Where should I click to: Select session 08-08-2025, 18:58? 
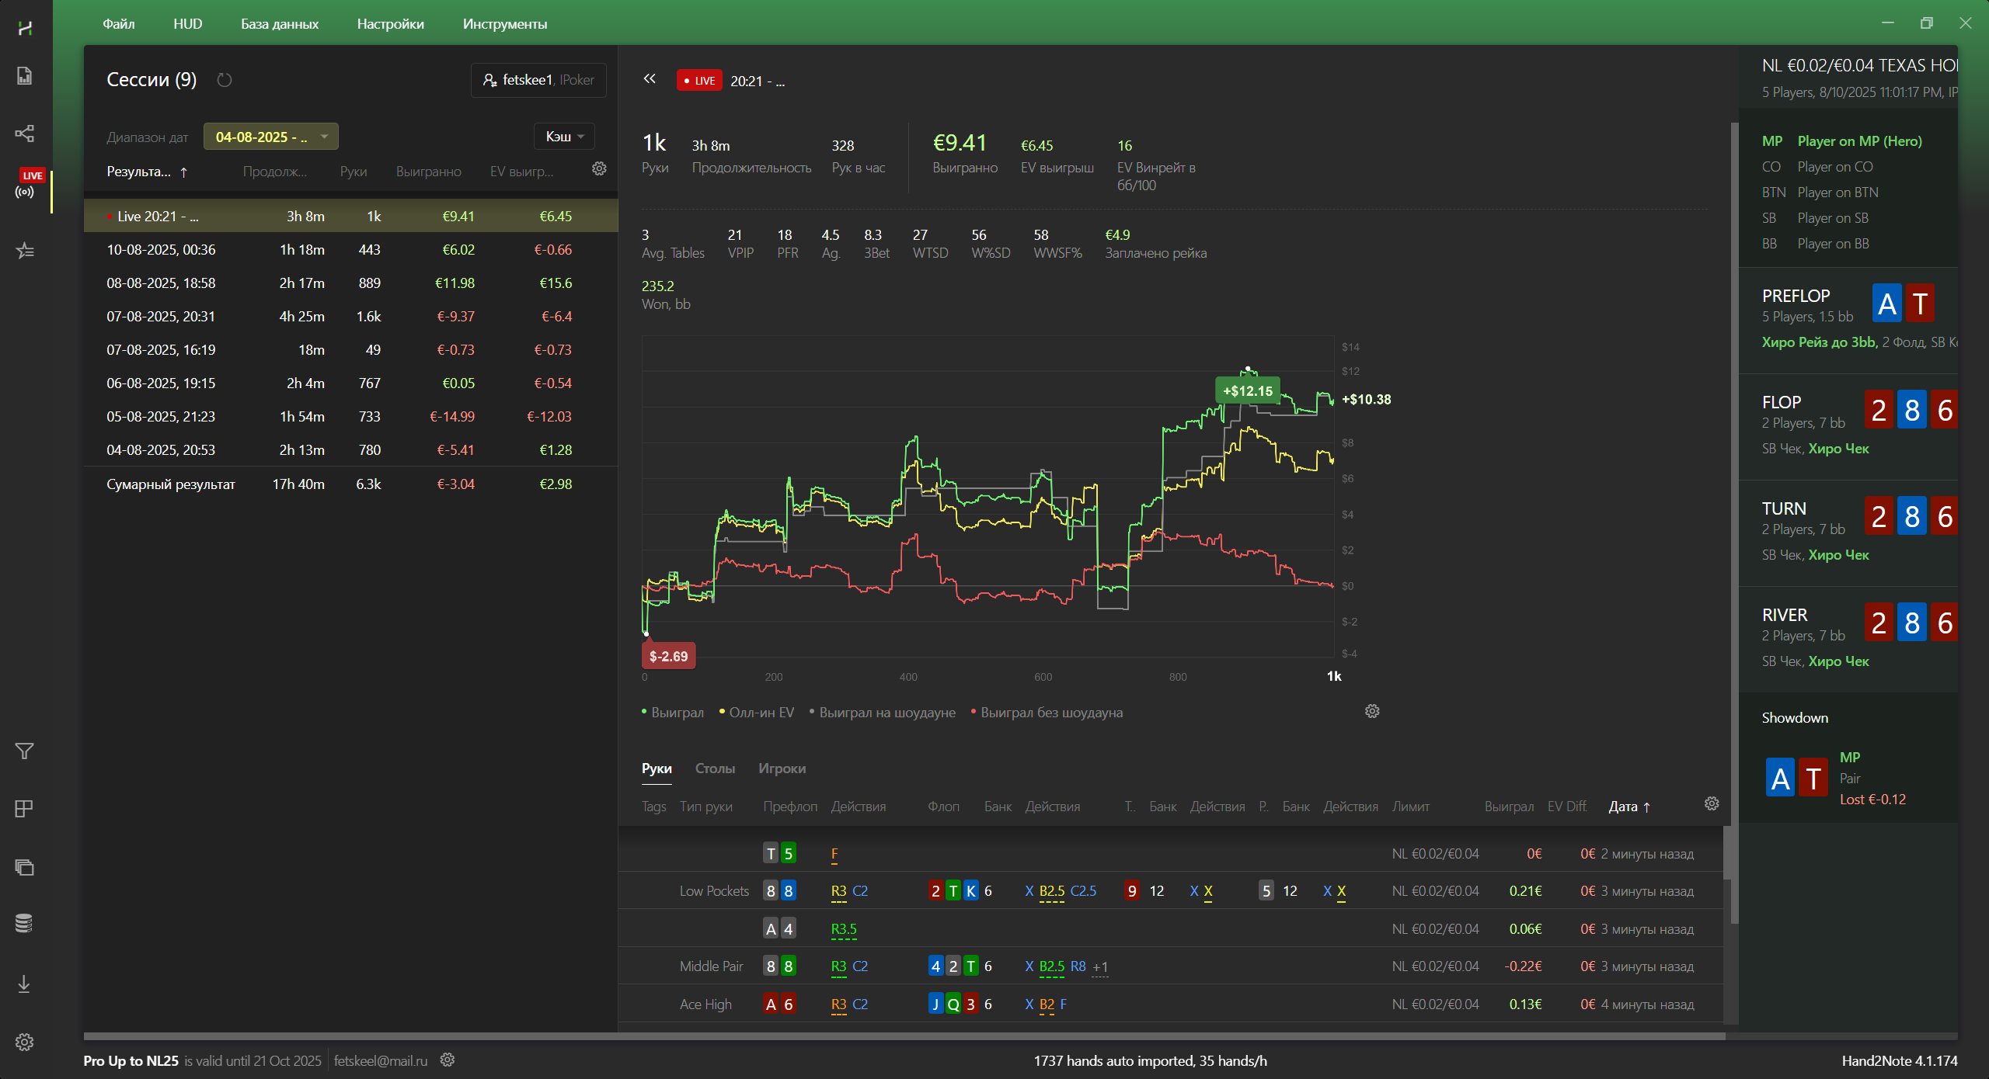[350, 283]
